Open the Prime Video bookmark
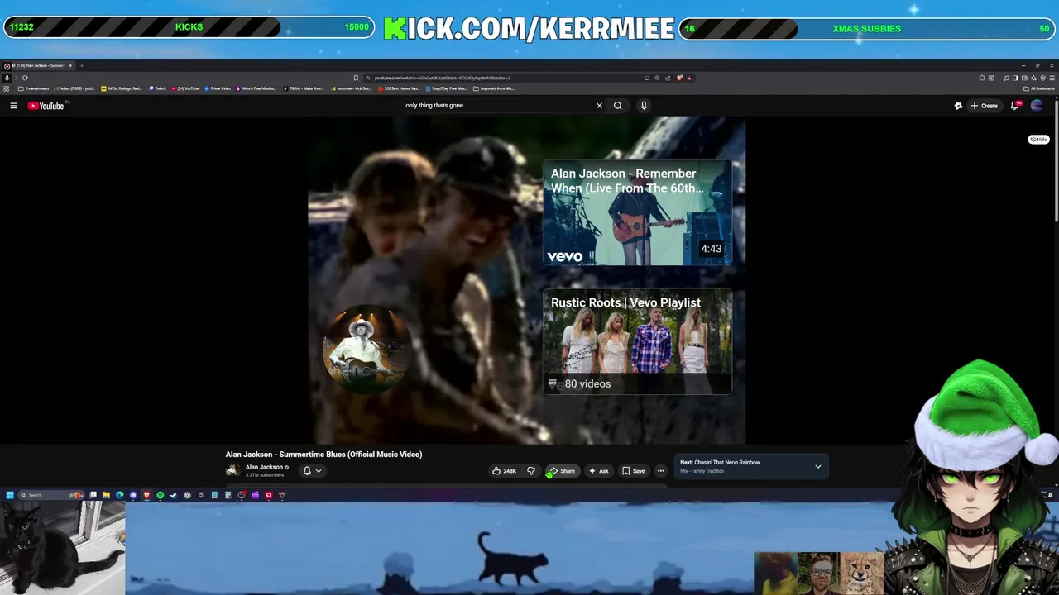The height and width of the screenshot is (595, 1059). (217, 88)
